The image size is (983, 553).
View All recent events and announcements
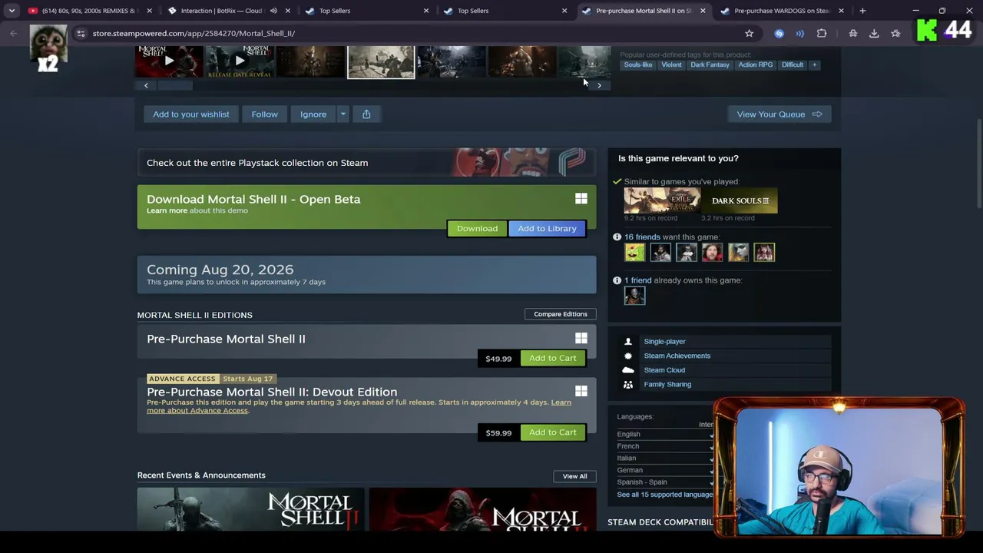(574, 476)
